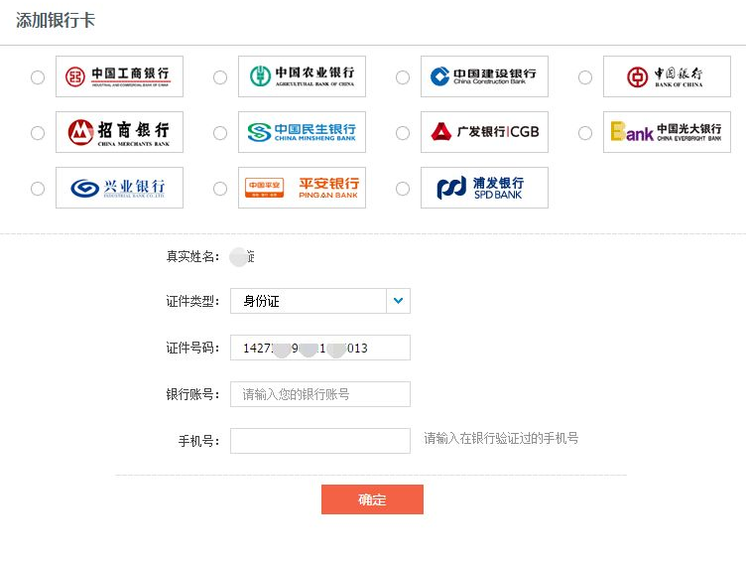The width and height of the screenshot is (746, 565).
Task: Click the 手机号 phone number field
Action: (x=319, y=441)
